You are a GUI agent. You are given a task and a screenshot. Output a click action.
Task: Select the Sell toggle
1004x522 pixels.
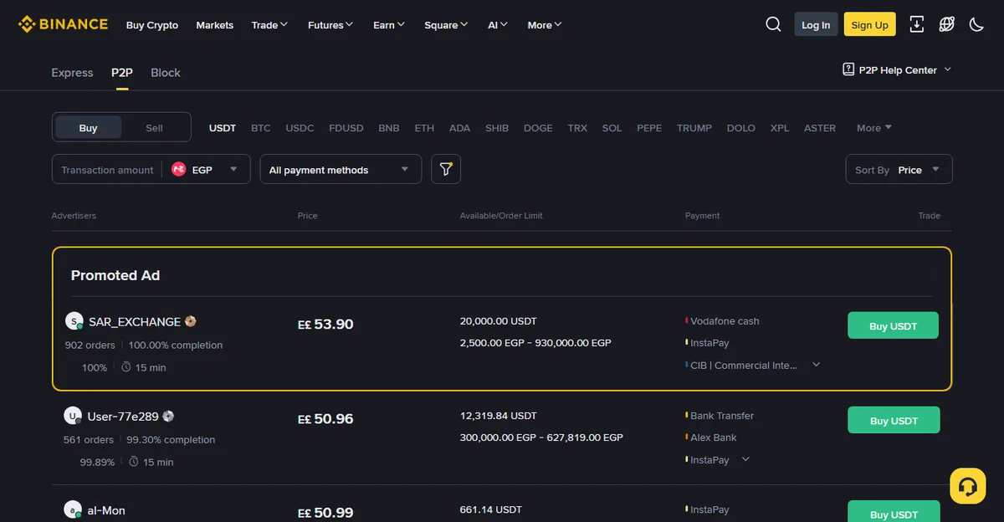pyautogui.click(x=155, y=127)
